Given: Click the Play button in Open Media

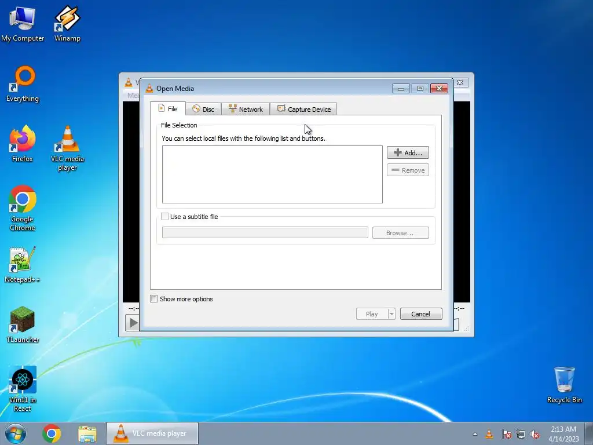Looking at the screenshot, I should tap(372, 314).
